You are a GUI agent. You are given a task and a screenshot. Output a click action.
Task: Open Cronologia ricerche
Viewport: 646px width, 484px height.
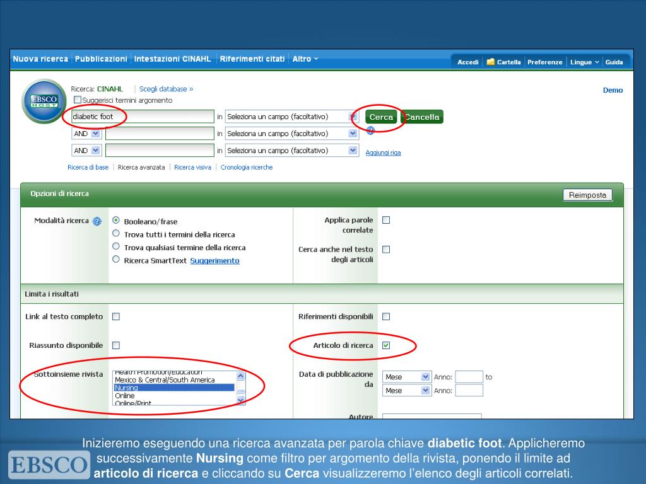click(247, 167)
